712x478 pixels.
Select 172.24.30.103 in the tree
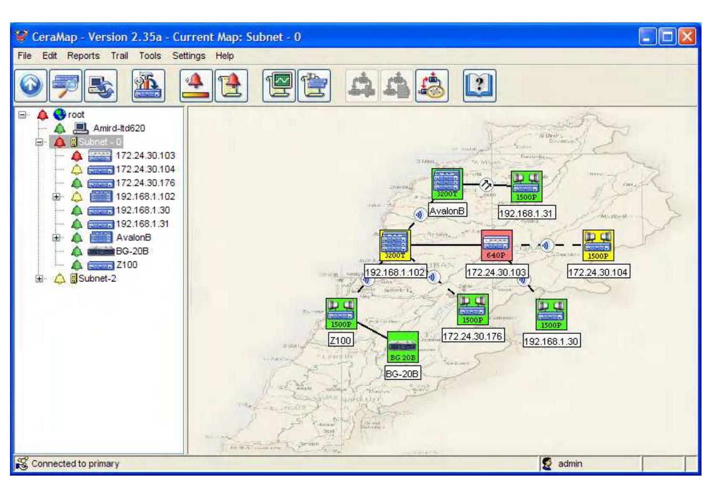(145, 156)
